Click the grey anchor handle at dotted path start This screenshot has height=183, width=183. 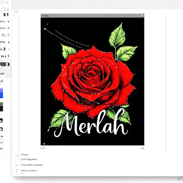click(x=45, y=29)
